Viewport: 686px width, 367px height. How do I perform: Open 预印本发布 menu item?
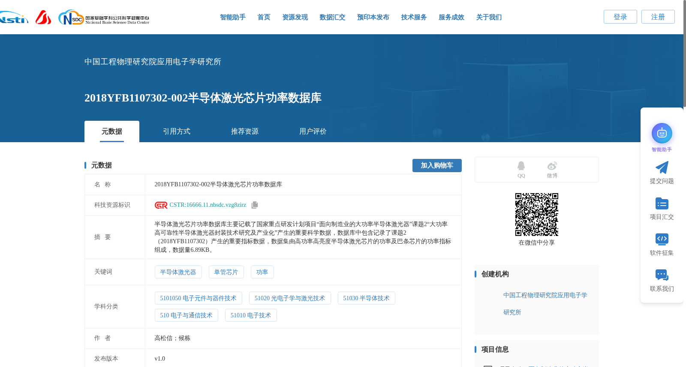pos(373,17)
